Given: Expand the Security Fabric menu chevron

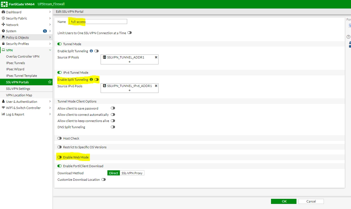Looking at the screenshot, I should pyautogui.click(x=50, y=18).
